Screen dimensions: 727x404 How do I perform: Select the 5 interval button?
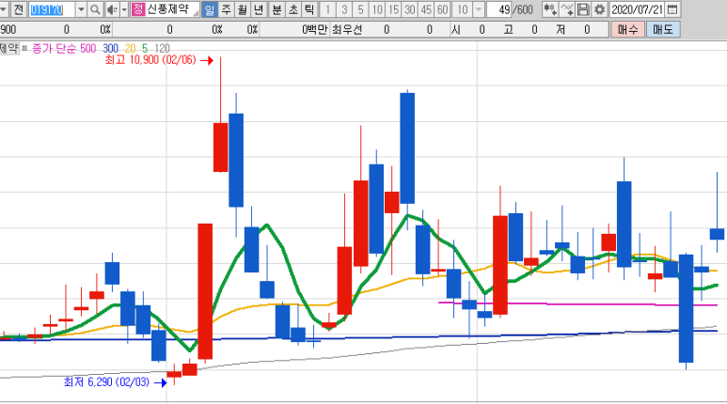coord(361,9)
